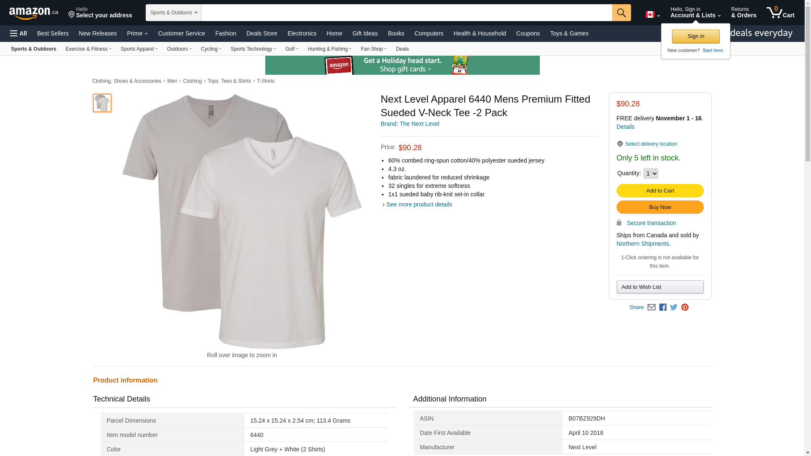Open the All hamburger menu
The width and height of the screenshot is (811, 456).
tap(19, 33)
